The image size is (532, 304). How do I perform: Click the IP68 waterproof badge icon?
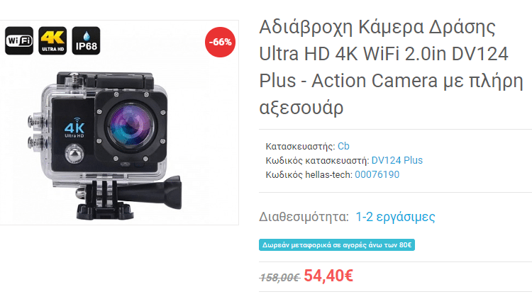coord(86,40)
